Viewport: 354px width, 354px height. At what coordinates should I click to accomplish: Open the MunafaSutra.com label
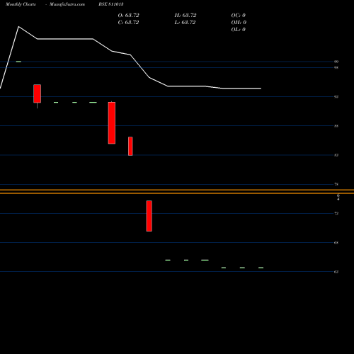pyautogui.click(x=67, y=4)
